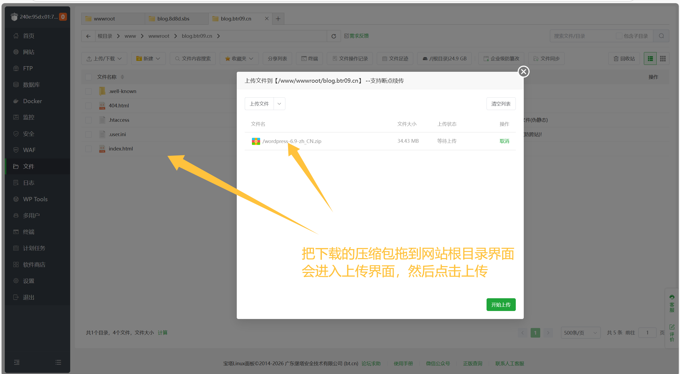
Task: Open the WAF panel
Action: pos(29,150)
